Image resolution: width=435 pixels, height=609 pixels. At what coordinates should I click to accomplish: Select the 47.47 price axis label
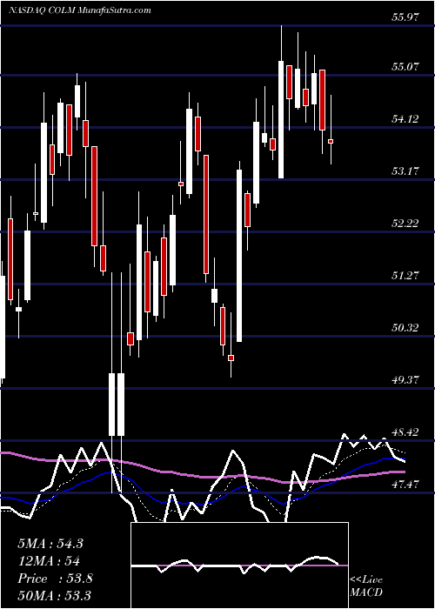(x=405, y=484)
